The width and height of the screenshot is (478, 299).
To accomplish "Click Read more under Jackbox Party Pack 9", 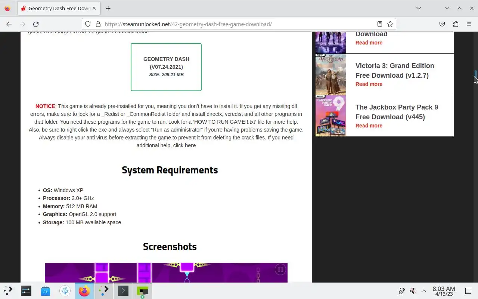I will pos(369,126).
